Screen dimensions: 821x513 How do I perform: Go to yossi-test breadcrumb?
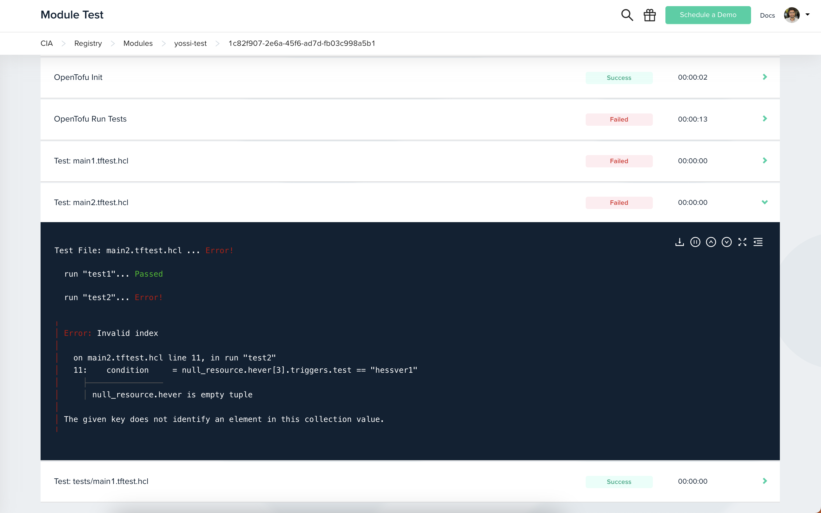tap(190, 43)
